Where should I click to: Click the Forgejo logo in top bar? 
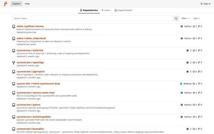click(6, 4)
